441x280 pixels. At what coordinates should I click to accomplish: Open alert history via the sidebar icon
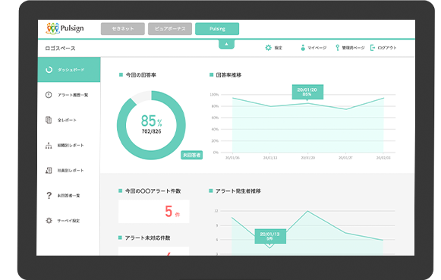pos(49,95)
